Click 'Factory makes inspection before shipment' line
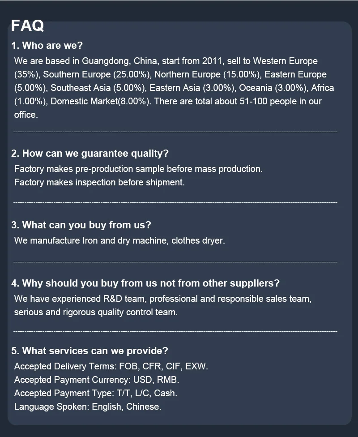This screenshot has height=437, width=358. pos(99,182)
